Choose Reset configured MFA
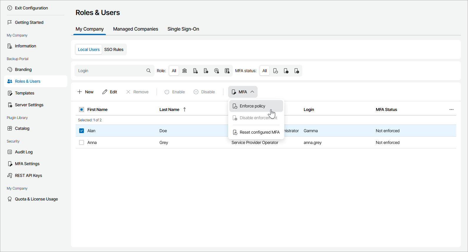468x252 pixels. click(x=259, y=132)
